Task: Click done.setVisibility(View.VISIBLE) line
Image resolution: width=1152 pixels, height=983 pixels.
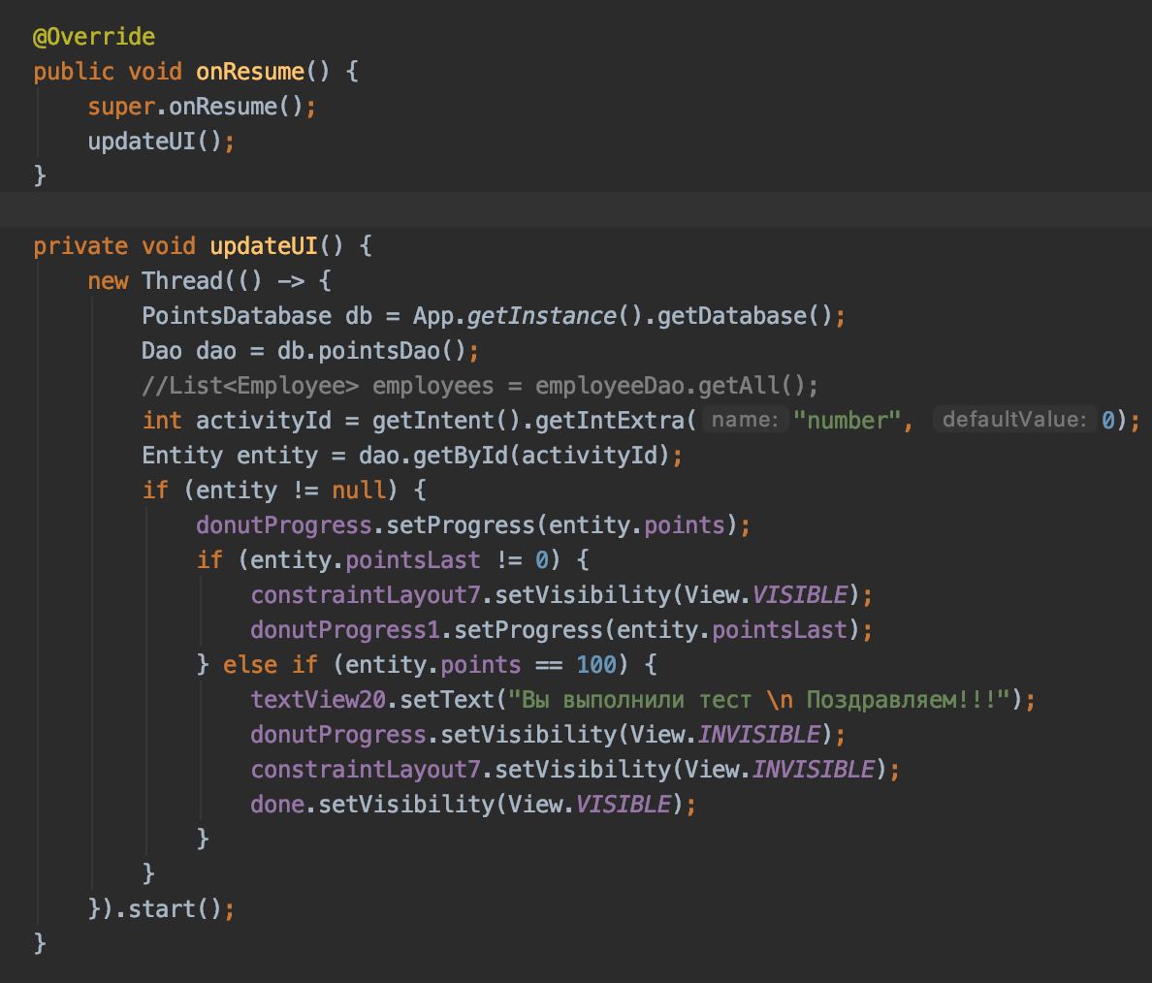Action: (473, 805)
